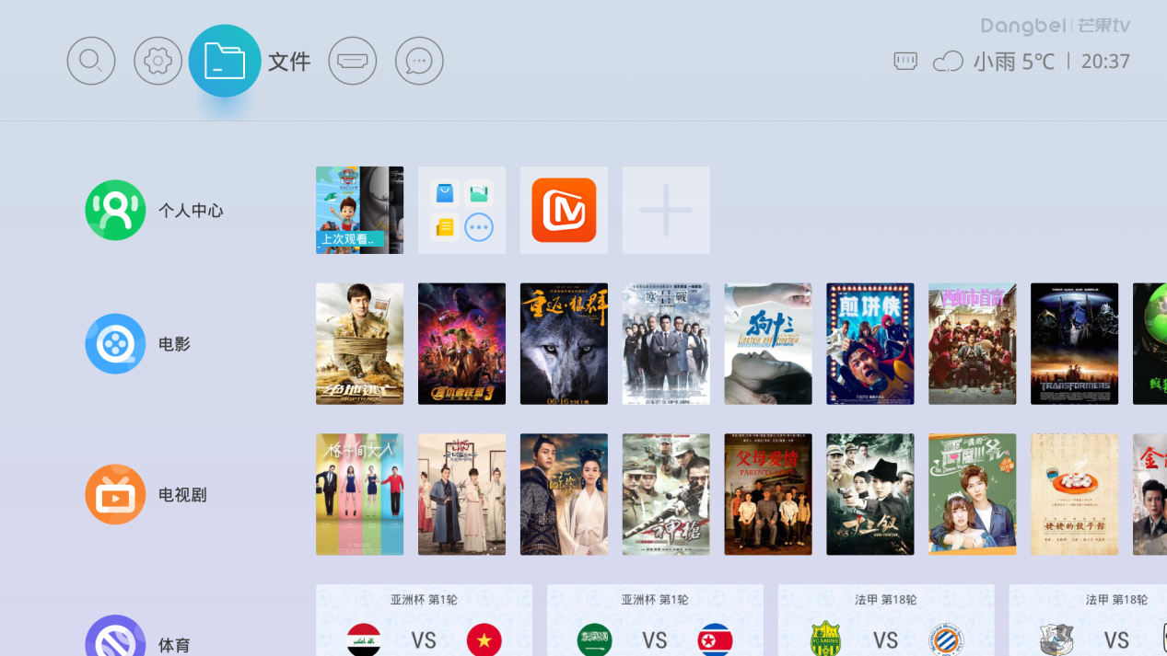Open the HDMI signal source icon

pyautogui.click(x=353, y=61)
